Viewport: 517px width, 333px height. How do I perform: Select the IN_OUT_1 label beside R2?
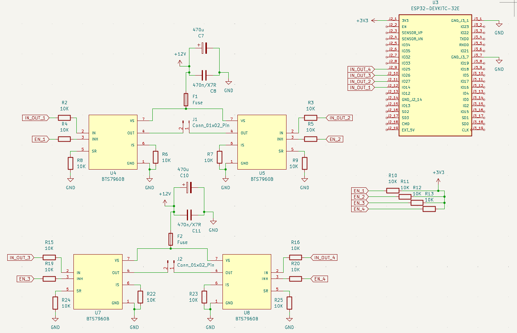point(35,118)
